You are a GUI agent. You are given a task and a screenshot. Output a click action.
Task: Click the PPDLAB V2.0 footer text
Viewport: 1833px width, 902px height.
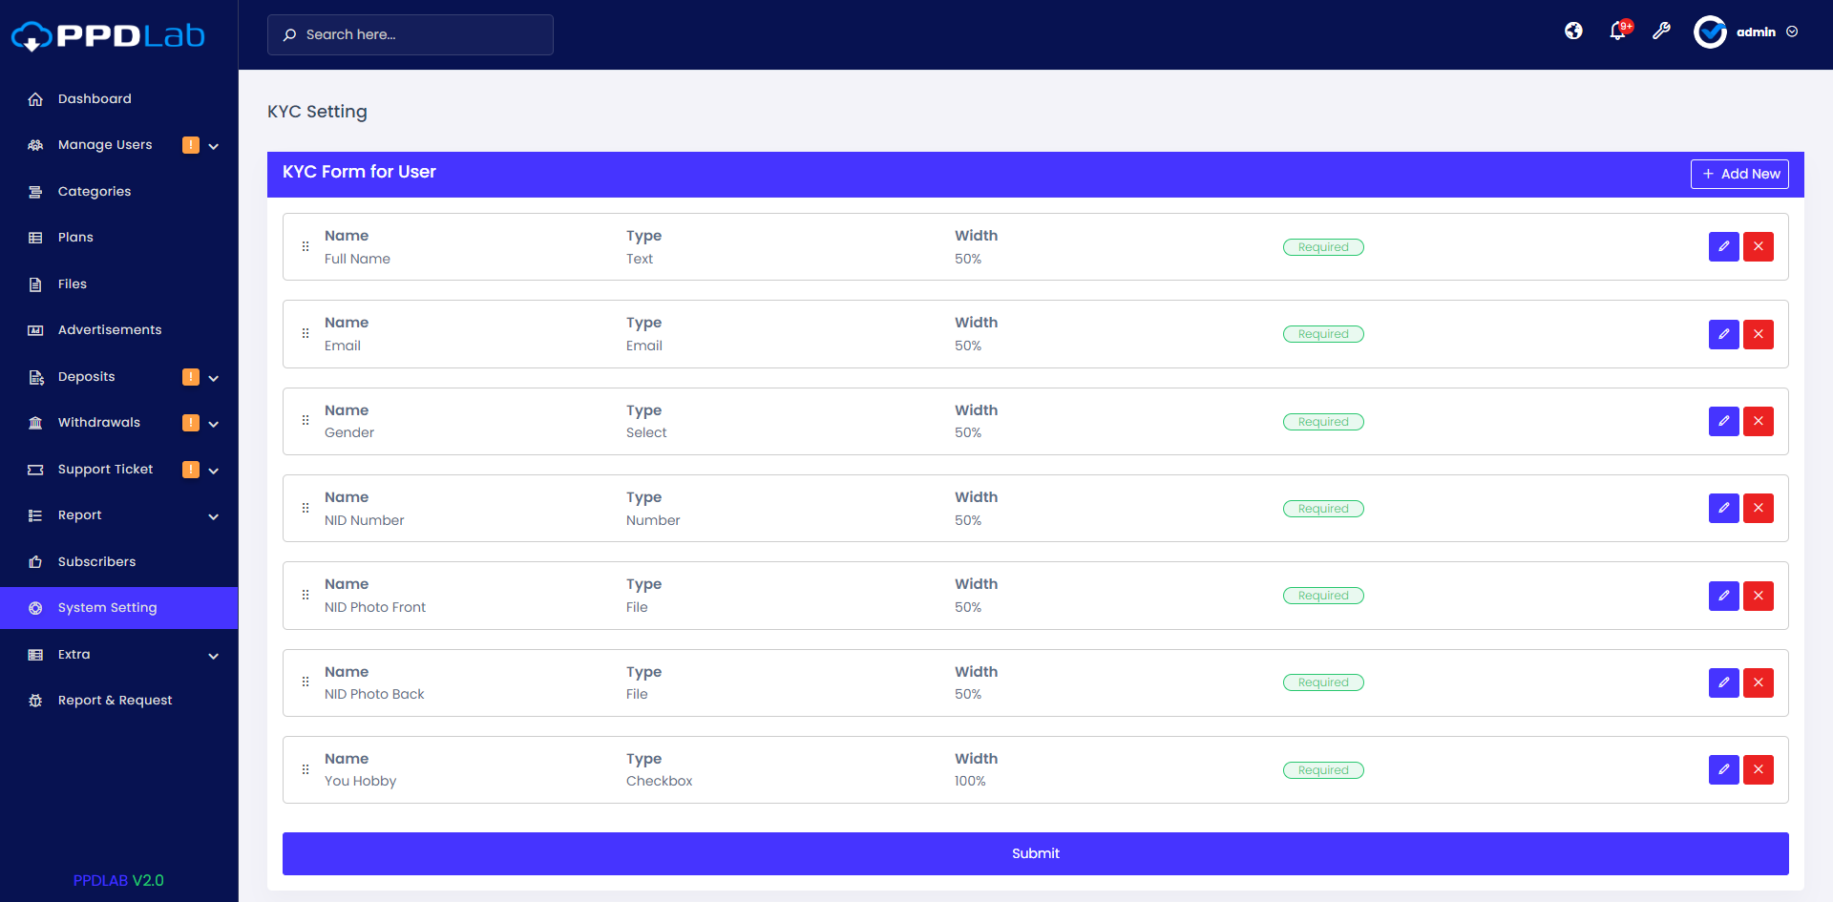(118, 880)
